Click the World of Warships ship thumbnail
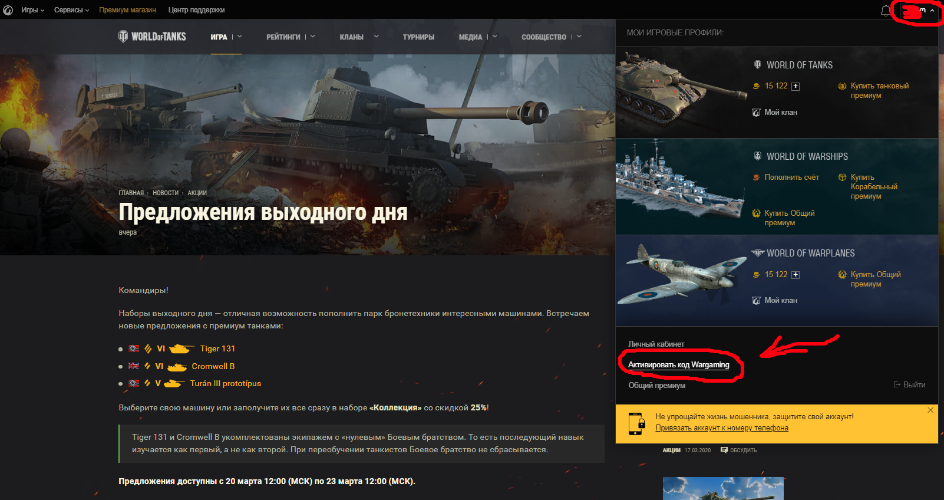The width and height of the screenshot is (944, 500). click(681, 180)
